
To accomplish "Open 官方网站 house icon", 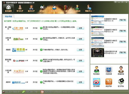I will click(x=121, y=83).
